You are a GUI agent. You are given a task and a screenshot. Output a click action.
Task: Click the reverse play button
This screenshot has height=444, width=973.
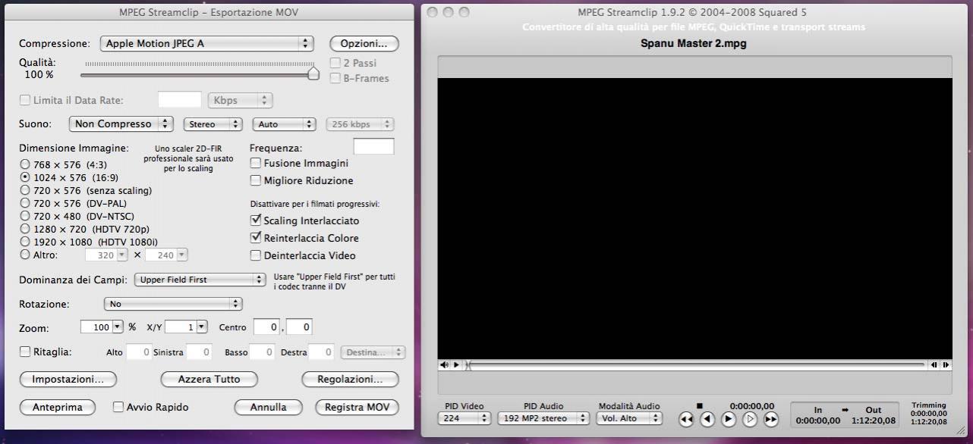(x=707, y=418)
